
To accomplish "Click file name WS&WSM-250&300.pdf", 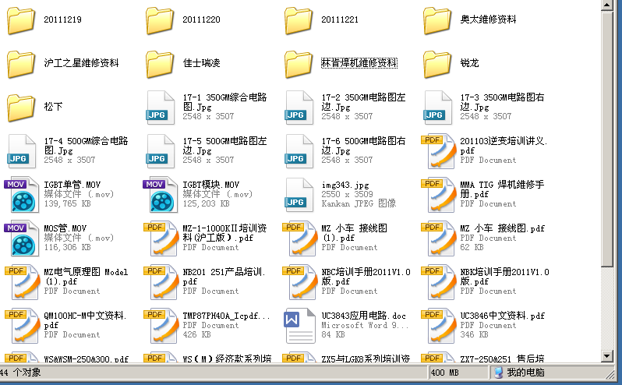I will 86,359.
